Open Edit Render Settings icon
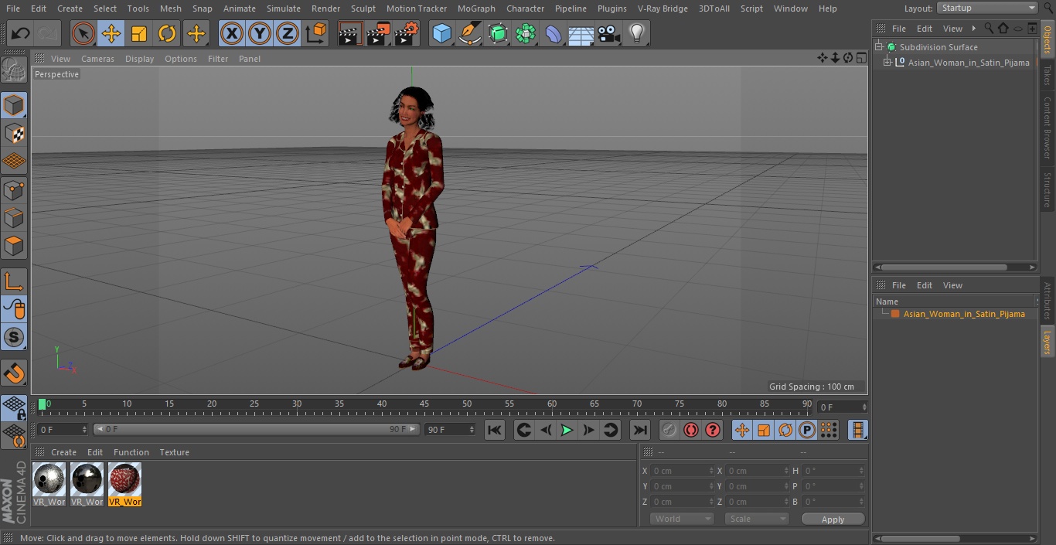The image size is (1056, 545). pyautogui.click(x=407, y=33)
